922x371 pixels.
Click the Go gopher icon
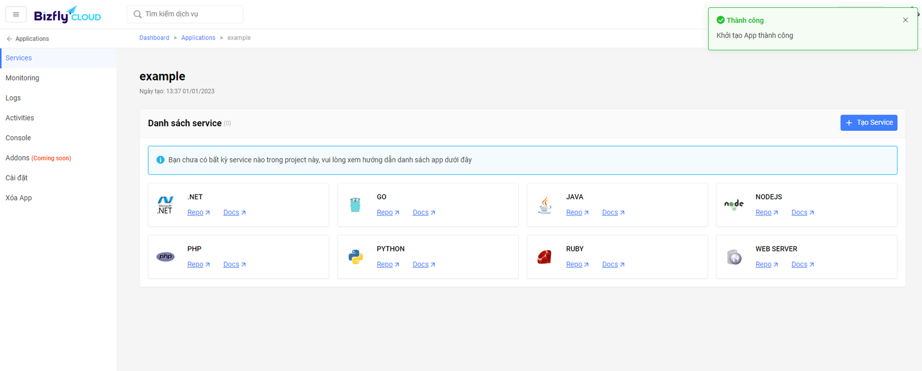coord(355,205)
